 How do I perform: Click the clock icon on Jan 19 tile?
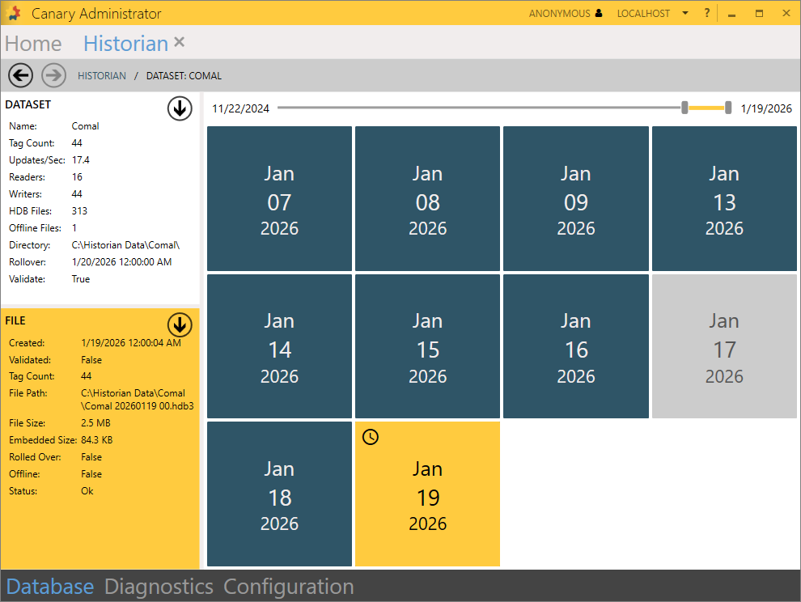click(x=370, y=437)
